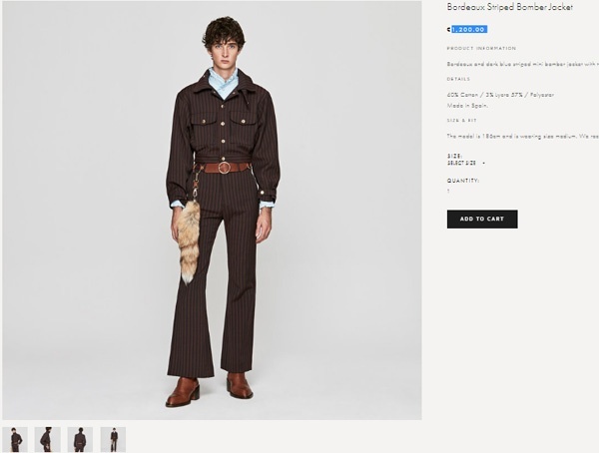Show the third back-view thumbnail

click(x=80, y=439)
